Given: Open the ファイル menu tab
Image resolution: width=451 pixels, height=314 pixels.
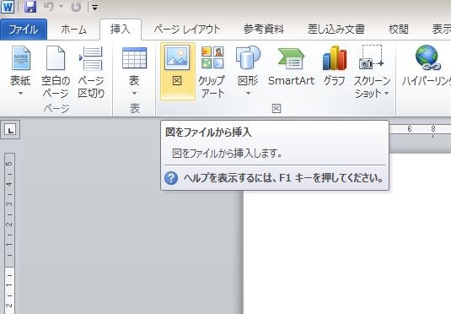Looking at the screenshot, I should click(x=24, y=30).
